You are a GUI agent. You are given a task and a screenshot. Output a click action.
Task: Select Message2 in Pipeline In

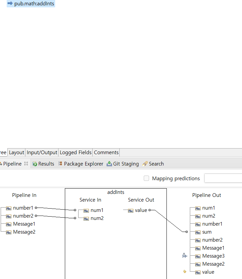click(24, 232)
